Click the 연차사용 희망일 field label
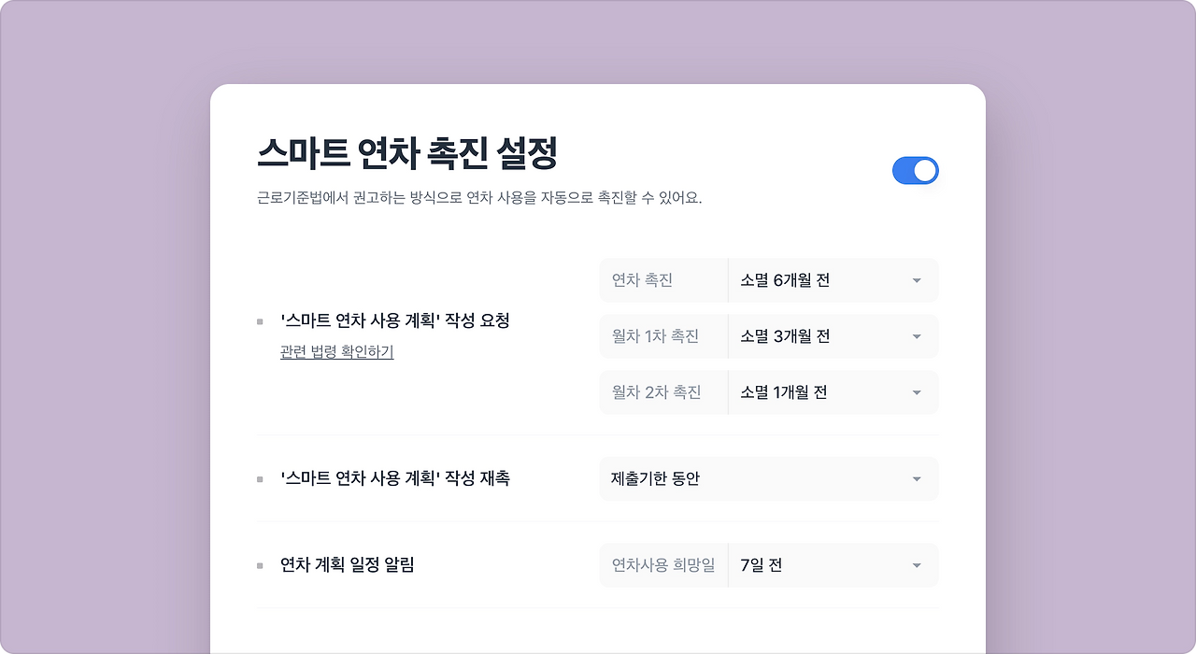Screen dimensions: 1196x654 pyautogui.click(x=663, y=565)
